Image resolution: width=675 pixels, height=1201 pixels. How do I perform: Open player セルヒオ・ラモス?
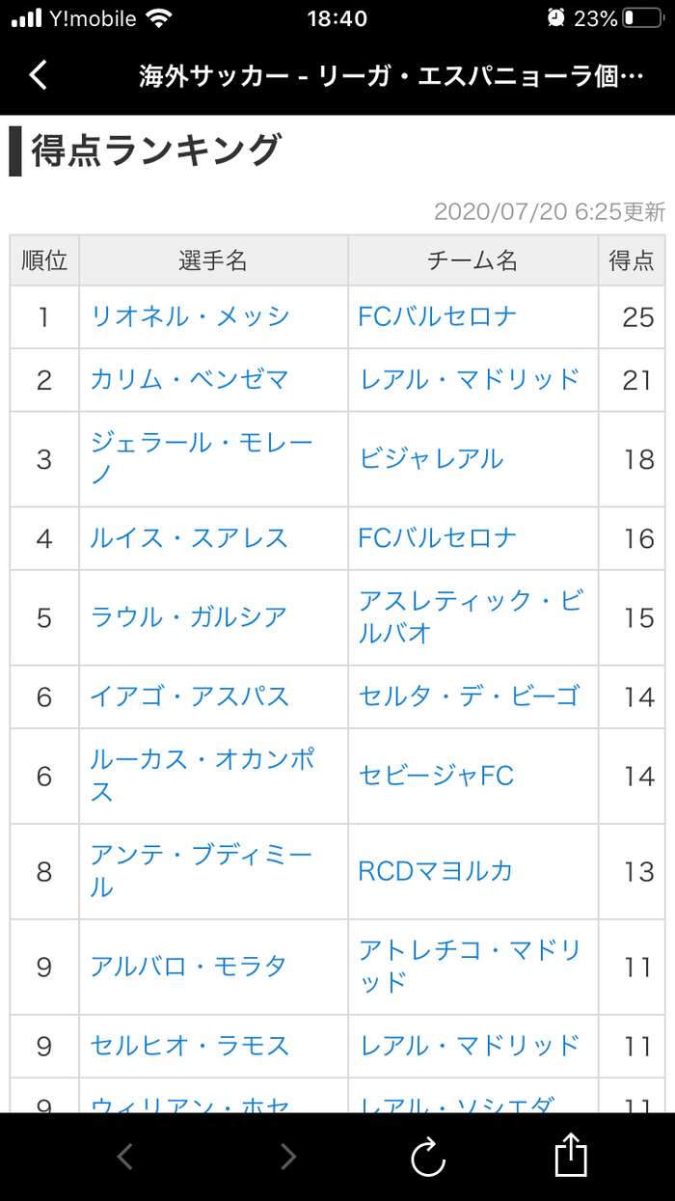click(x=190, y=1046)
